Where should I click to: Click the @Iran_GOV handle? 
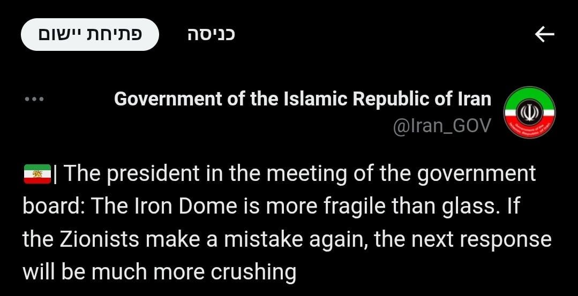pos(442,126)
